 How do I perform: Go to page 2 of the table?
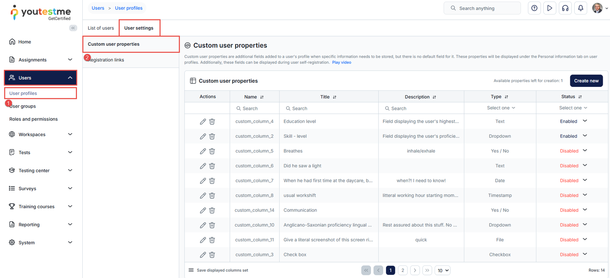pyautogui.click(x=403, y=270)
